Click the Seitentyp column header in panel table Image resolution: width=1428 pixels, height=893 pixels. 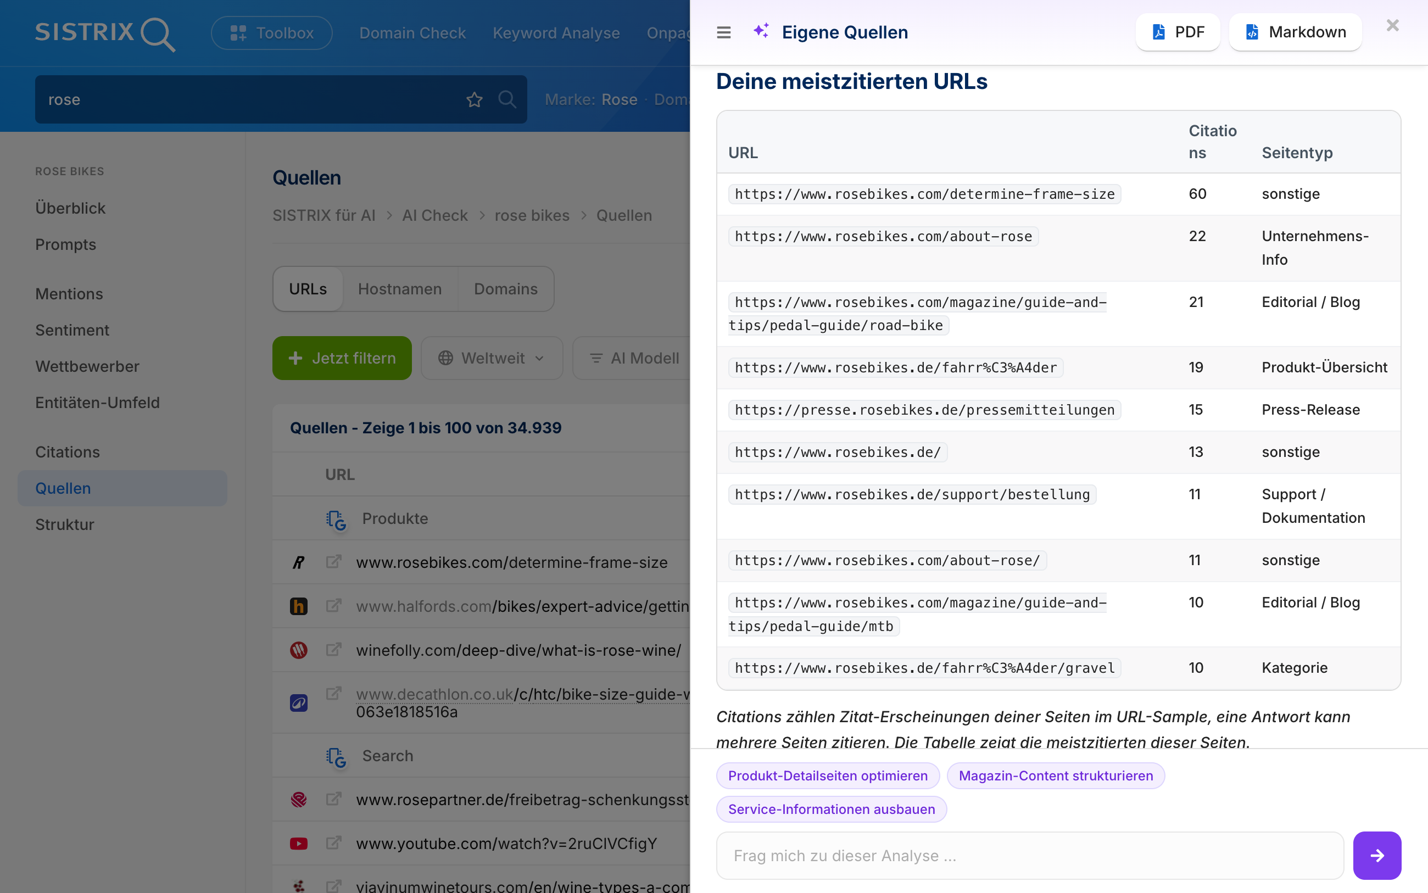click(x=1297, y=153)
